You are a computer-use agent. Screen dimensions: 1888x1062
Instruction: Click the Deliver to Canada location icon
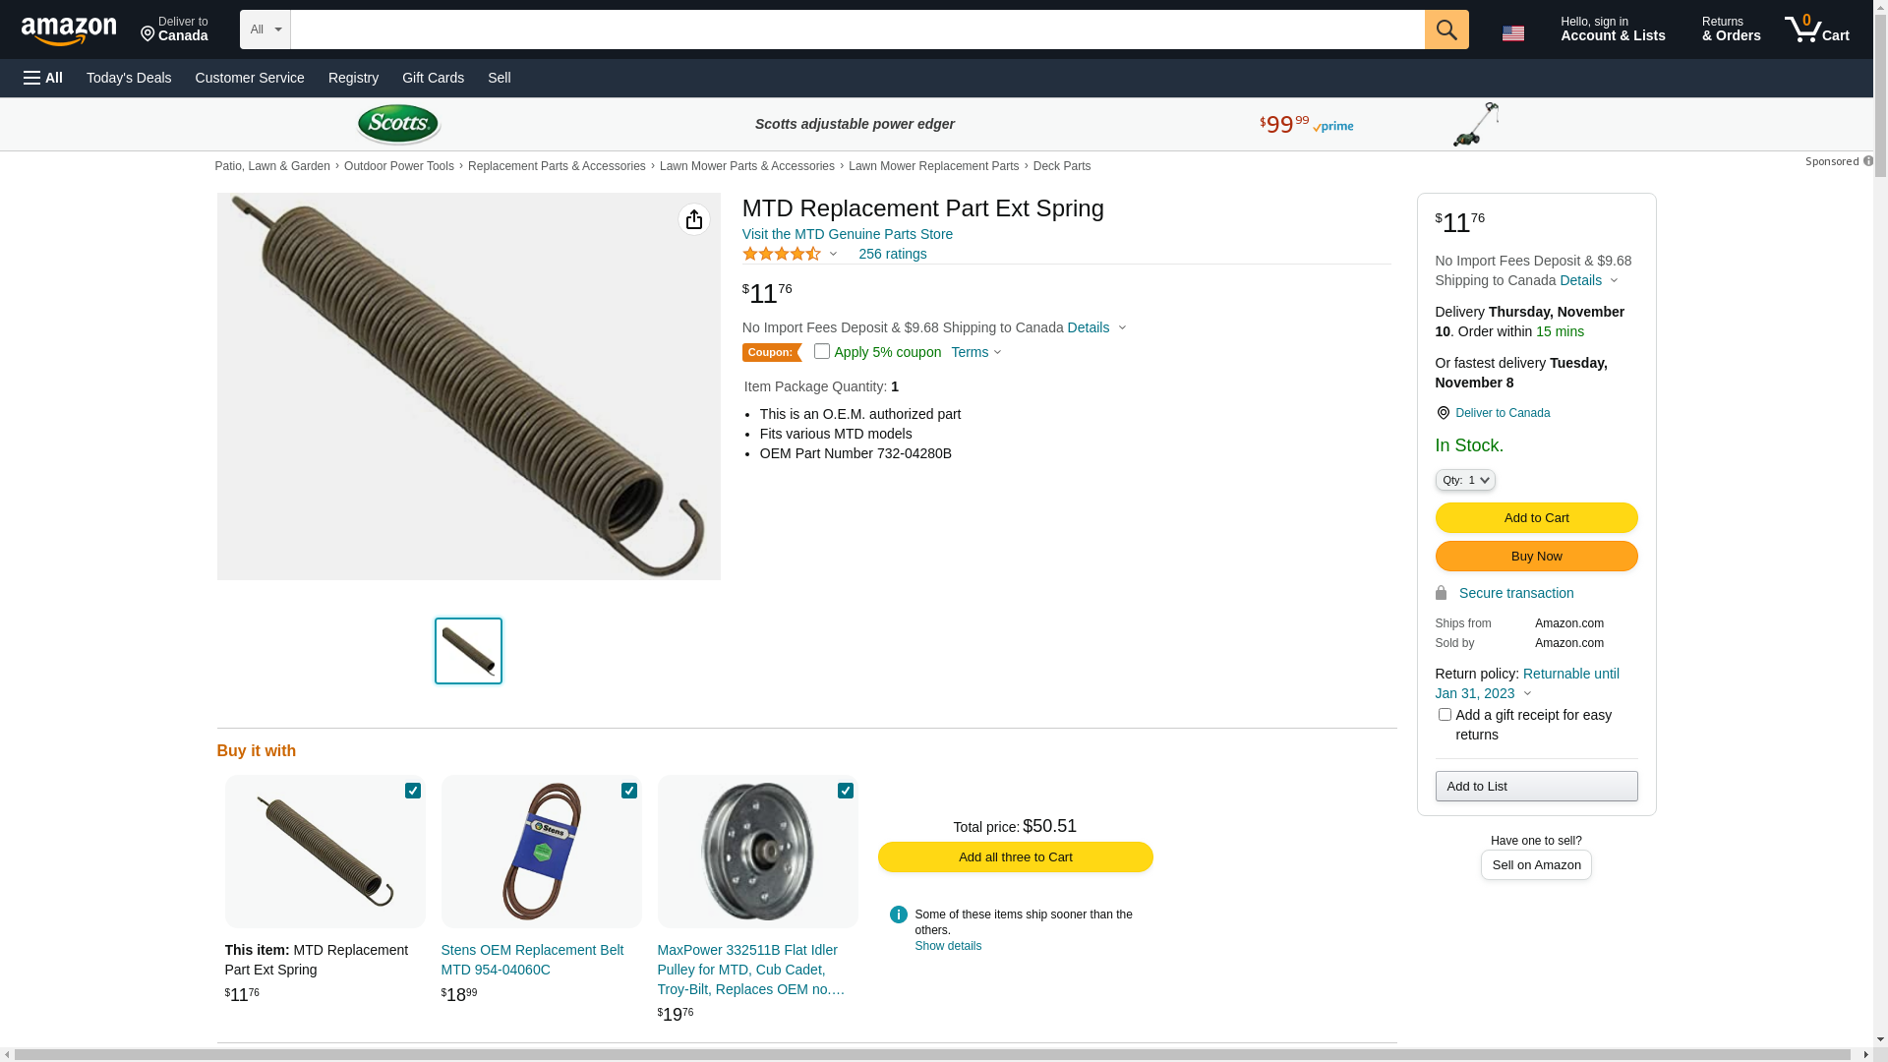(1443, 413)
